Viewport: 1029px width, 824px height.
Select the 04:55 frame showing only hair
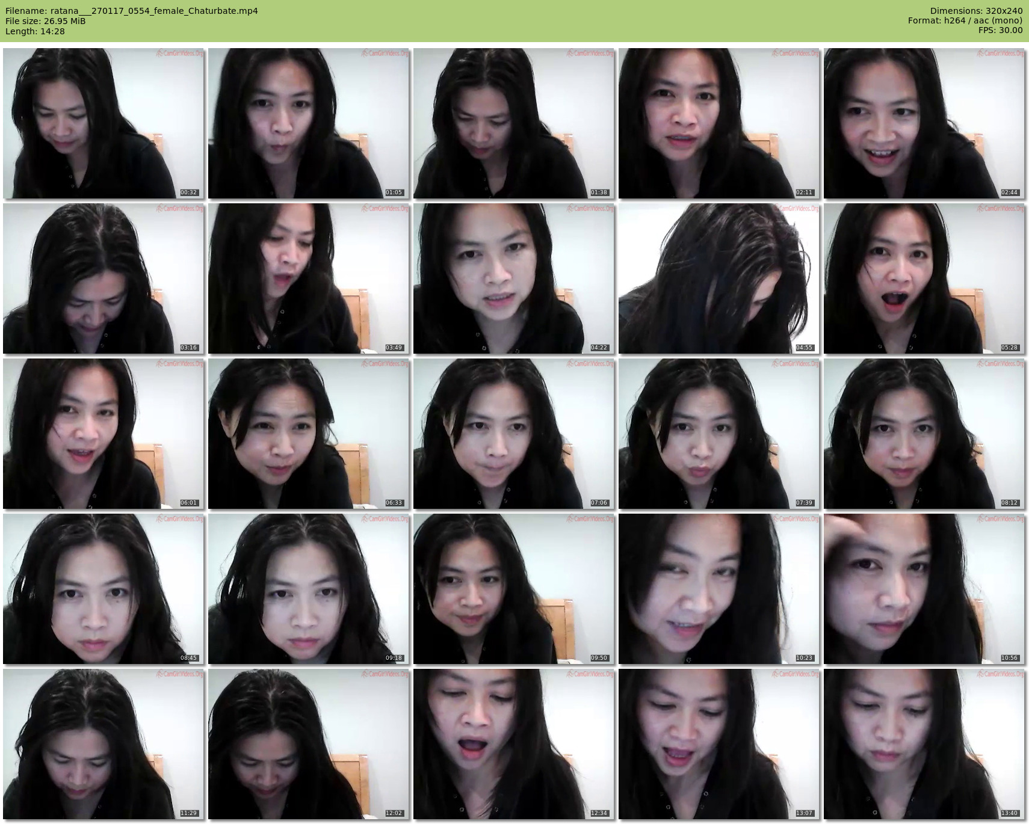click(x=718, y=278)
